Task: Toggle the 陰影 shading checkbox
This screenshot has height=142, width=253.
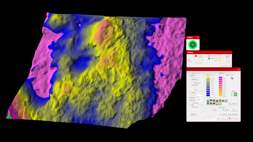Action: click(190, 105)
